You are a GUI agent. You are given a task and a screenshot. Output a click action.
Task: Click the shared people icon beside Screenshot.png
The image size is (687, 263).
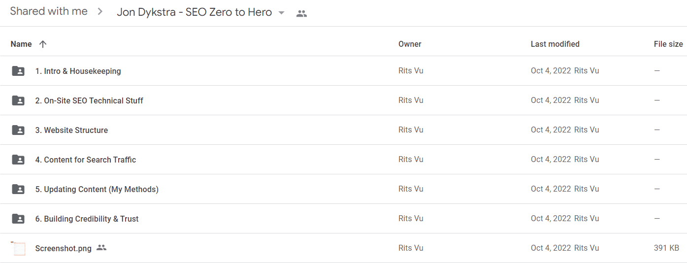pyautogui.click(x=101, y=248)
